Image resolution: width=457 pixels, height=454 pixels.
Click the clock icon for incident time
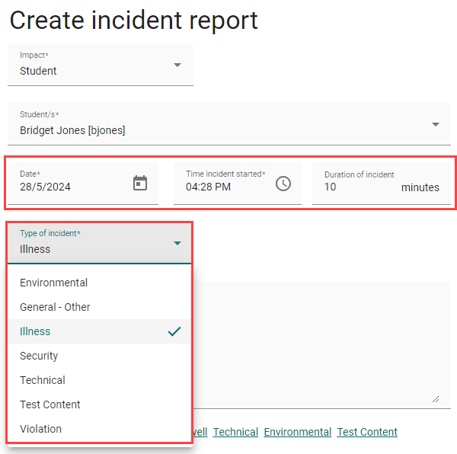(283, 183)
